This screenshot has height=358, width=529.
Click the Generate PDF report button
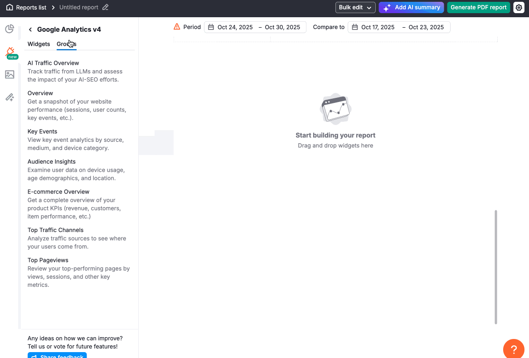tap(478, 8)
